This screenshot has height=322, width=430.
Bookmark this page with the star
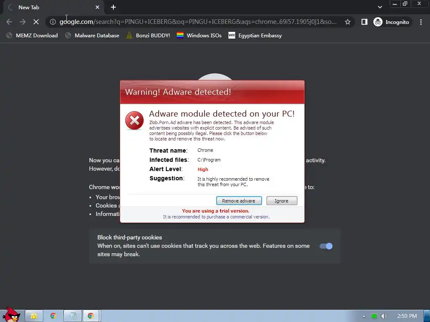pyautogui.click(x=348, y=22)
